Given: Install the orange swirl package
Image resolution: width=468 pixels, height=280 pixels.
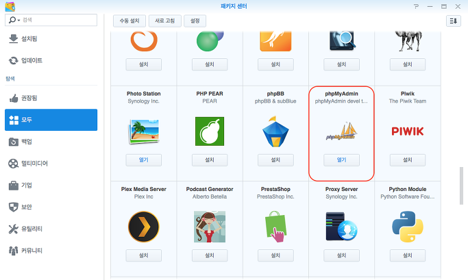Looking at the screenshot, I should pyautogui.click(x=144, y=64).
